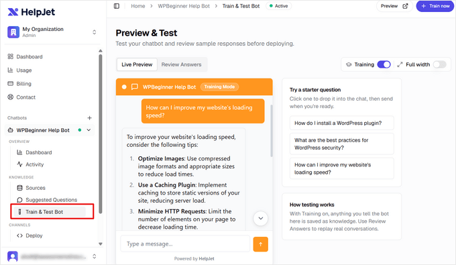This screenshot has height=265, width=456.
Task: Disable the Training toggle
Action: (384, 64)
